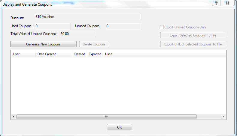The image size is (237, 136).
Task: Click Total Value of Unused Coupons field
Action: [77, 34]
